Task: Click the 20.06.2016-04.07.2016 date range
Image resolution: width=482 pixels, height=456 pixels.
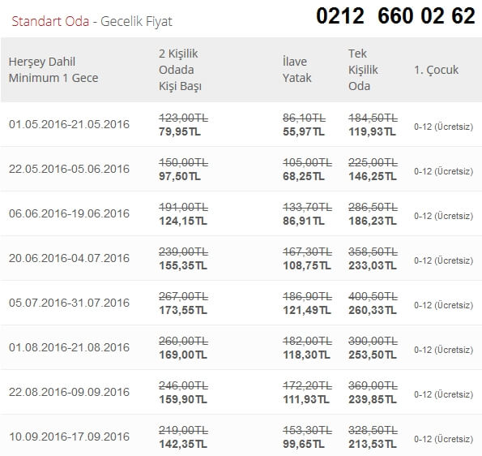Action: 69,258
